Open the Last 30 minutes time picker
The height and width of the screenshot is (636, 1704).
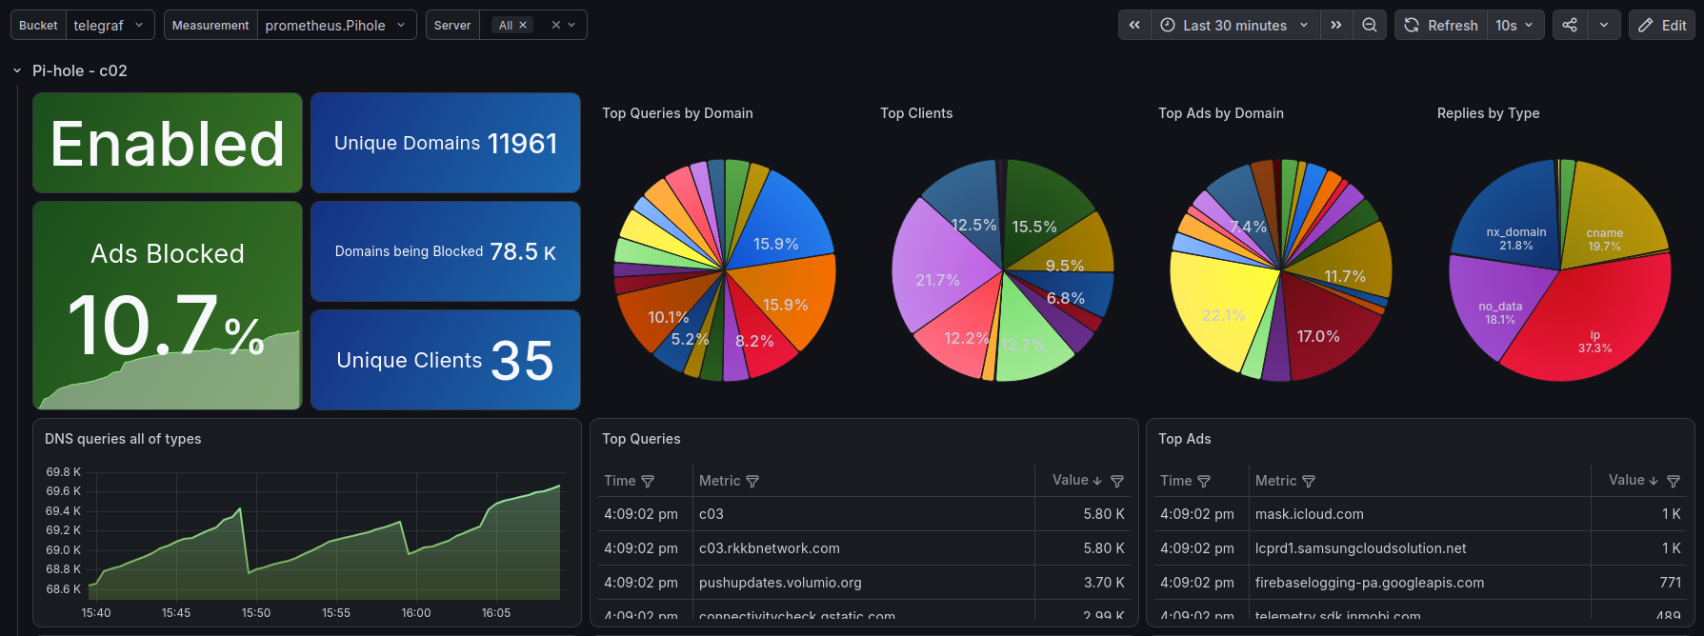(x=1235, y=26)
